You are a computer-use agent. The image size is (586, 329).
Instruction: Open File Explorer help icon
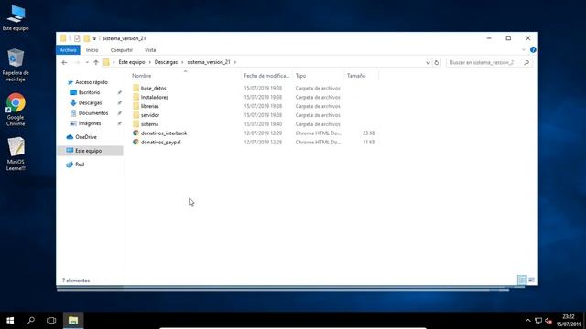[533, 50]
